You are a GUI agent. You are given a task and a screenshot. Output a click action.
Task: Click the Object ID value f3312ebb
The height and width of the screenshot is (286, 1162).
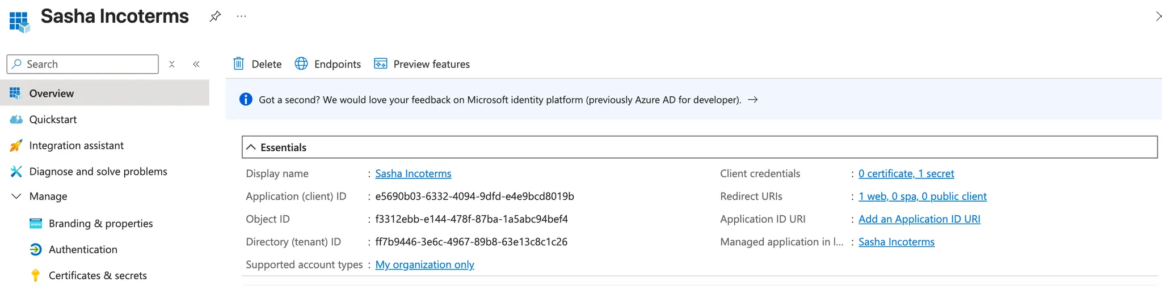[471, 219]
